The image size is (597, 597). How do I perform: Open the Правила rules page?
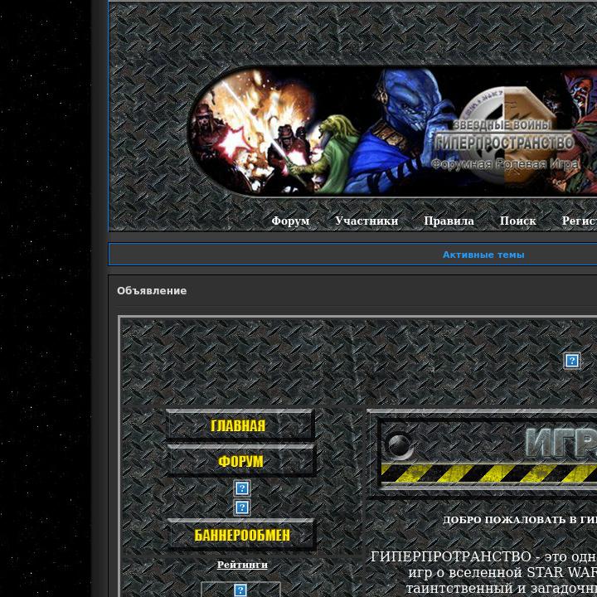pos(449,221)
